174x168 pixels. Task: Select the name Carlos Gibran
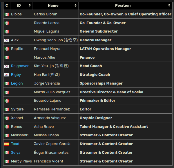pyautogui.click(x=46, y=14)
